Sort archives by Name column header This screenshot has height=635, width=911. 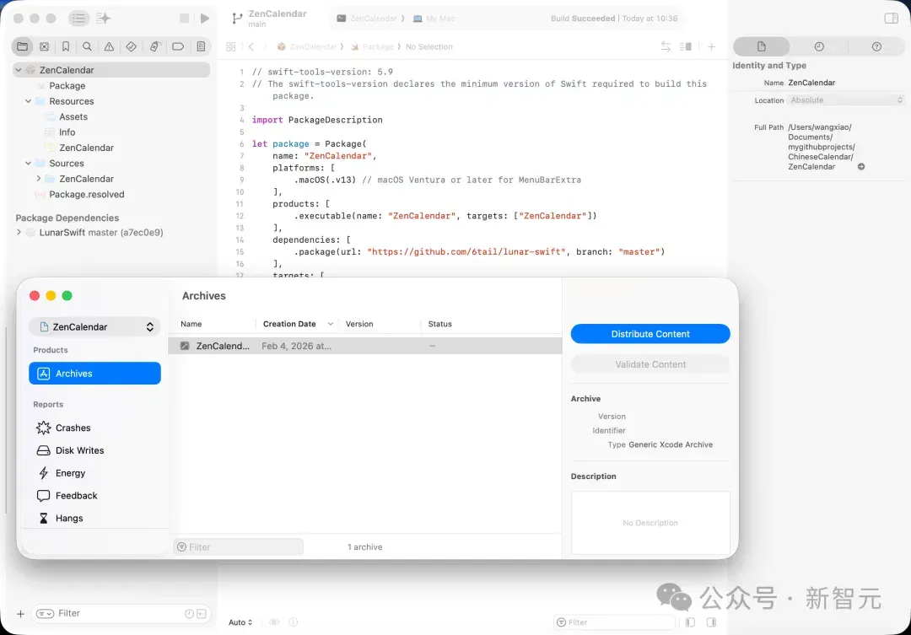[x=191, y=324]
